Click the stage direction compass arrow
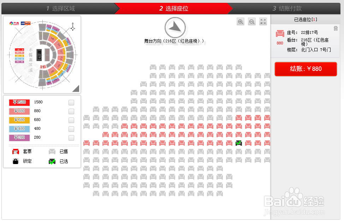Image resolution: width=344 pixels, height=224 pixels. point(175,28)
